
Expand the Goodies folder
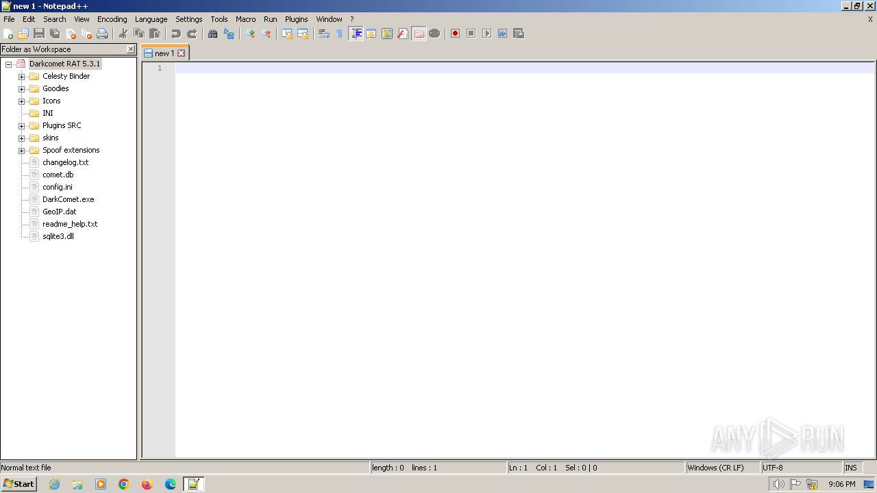pyautogui.click(x=21, y=89)
